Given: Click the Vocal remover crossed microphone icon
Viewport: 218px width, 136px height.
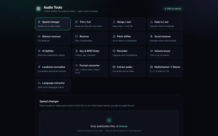Looking at the screenshot, I should coord(151,36).
